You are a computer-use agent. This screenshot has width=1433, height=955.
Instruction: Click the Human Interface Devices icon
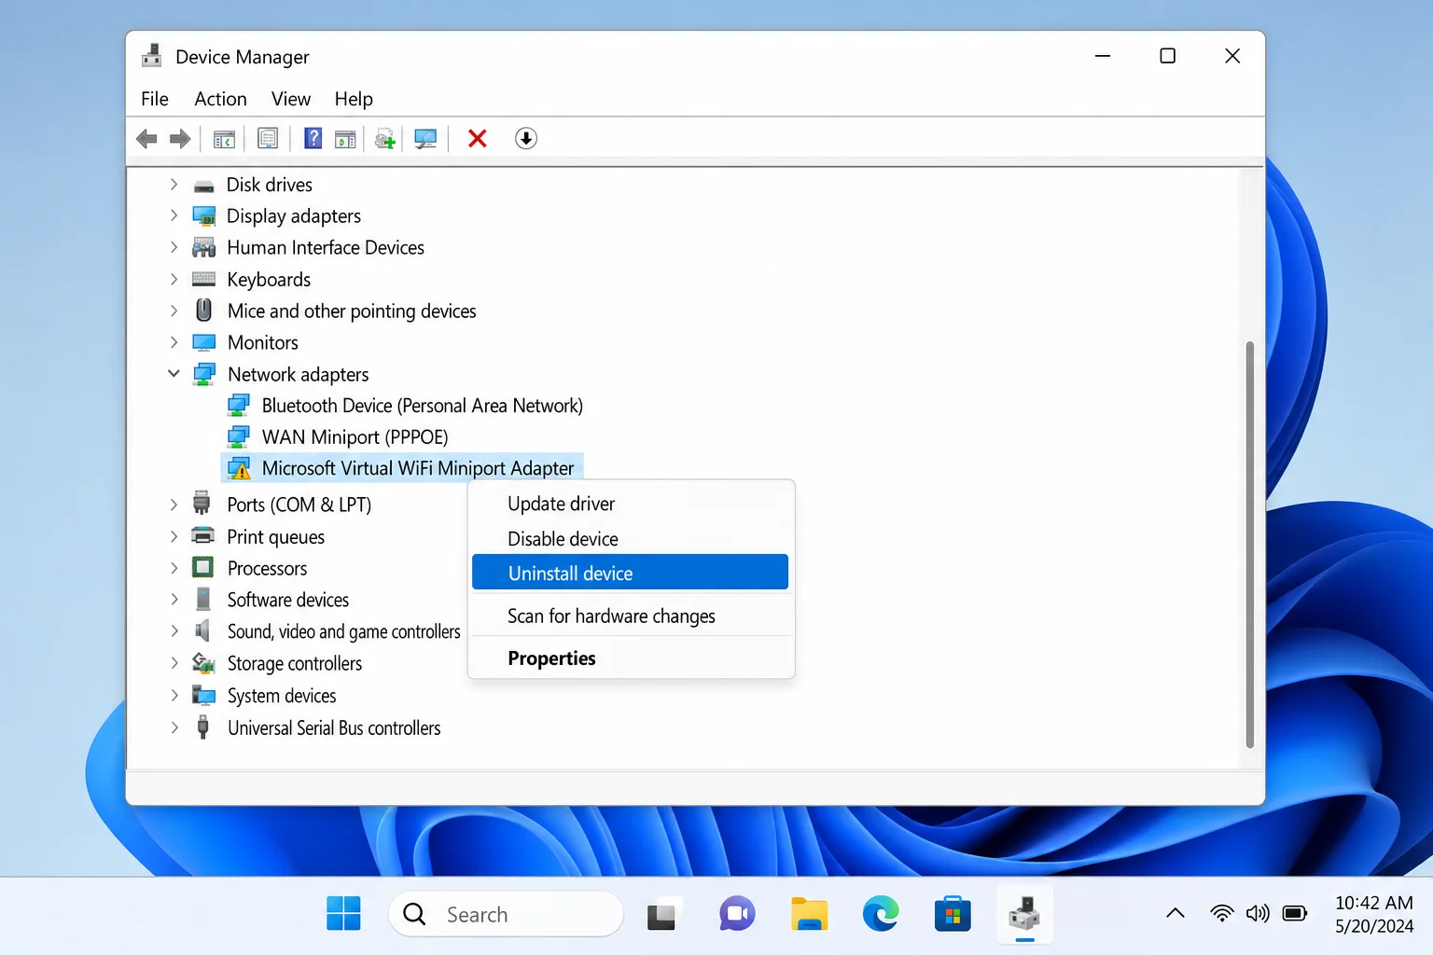coord(203,248)
